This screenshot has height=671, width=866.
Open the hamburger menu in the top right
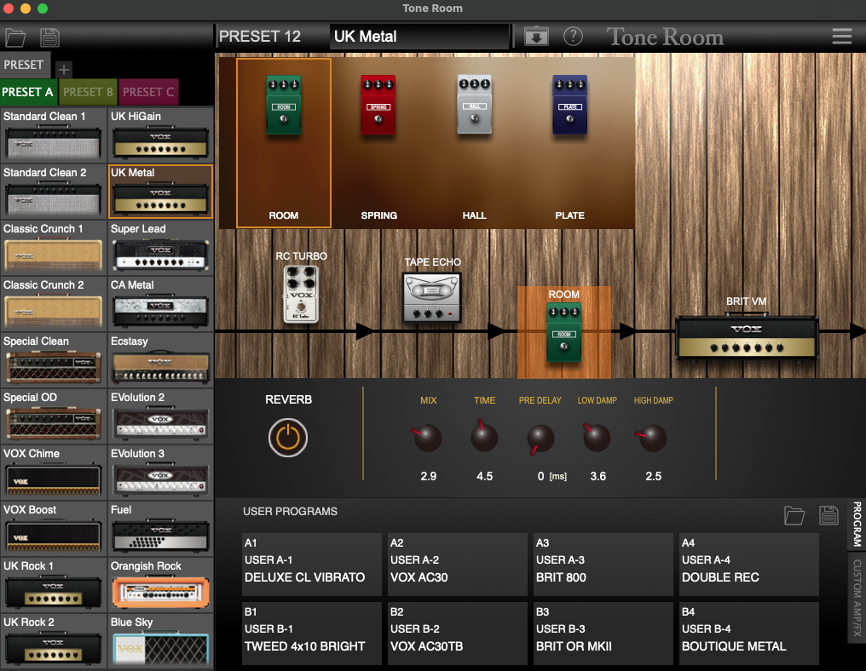(x=841, y=37)
